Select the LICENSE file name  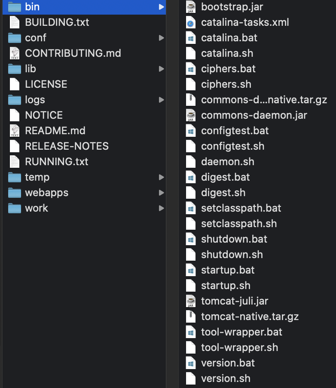[x=46, y=84]
